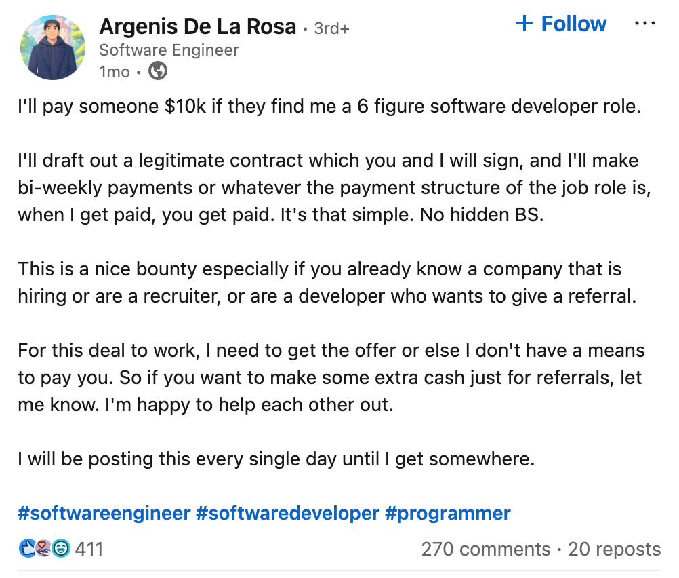Open the three-dot post options menu
679x578 pixels.
(644, 24)
